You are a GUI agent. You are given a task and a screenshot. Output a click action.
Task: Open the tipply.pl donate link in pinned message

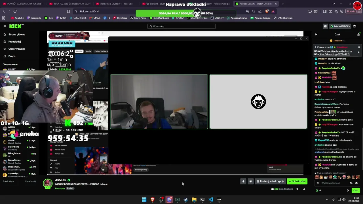[x=338, y=51]
